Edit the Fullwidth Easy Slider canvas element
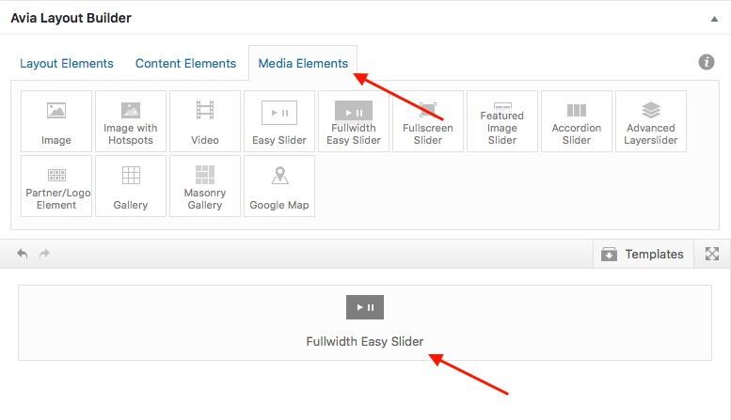This screenshot has width=731, height=420. (x=365, y=322)
